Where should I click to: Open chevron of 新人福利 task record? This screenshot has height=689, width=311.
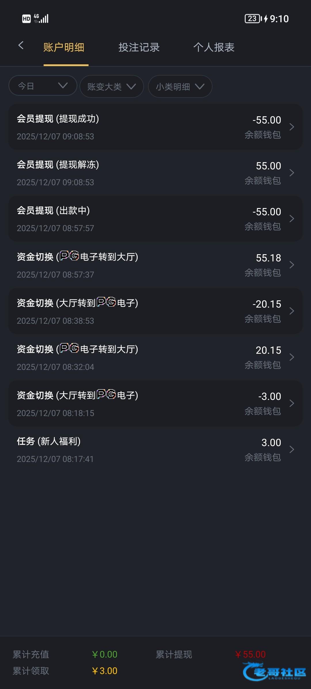pos(291,450)
